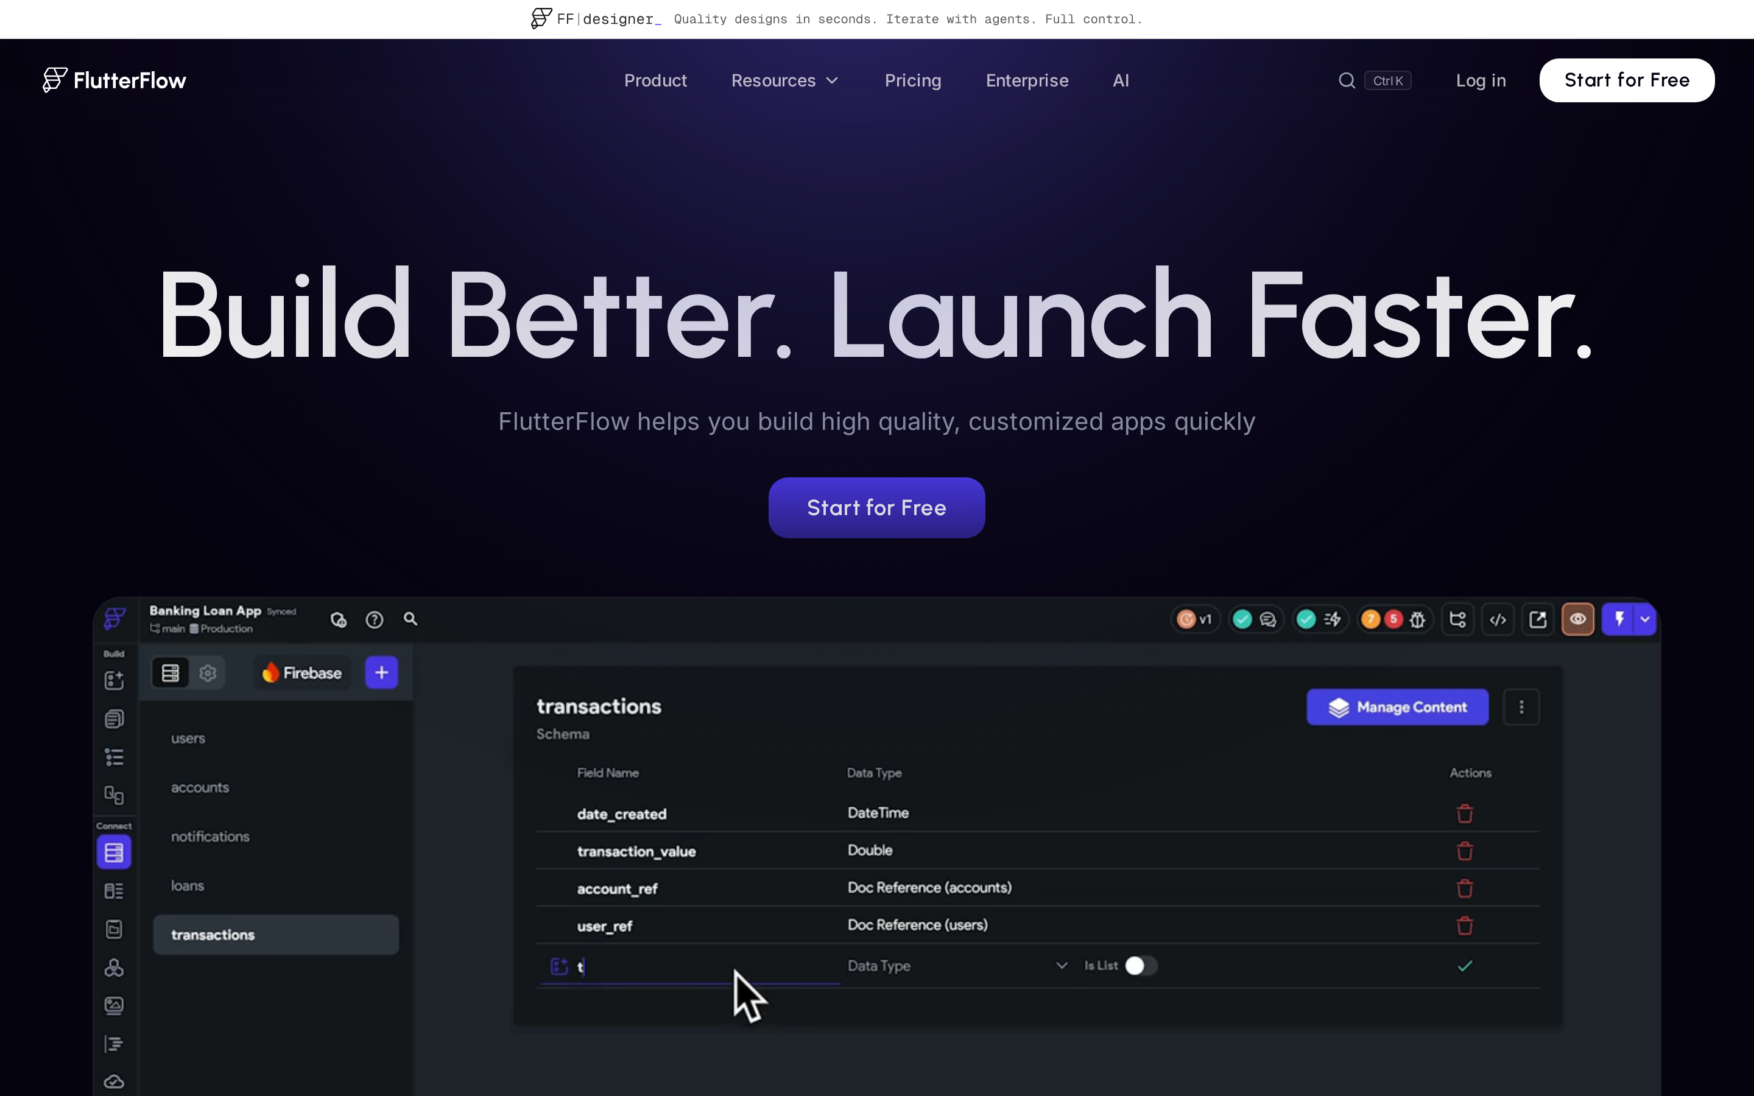Click the purple lightning Test Mode button

1618,619
